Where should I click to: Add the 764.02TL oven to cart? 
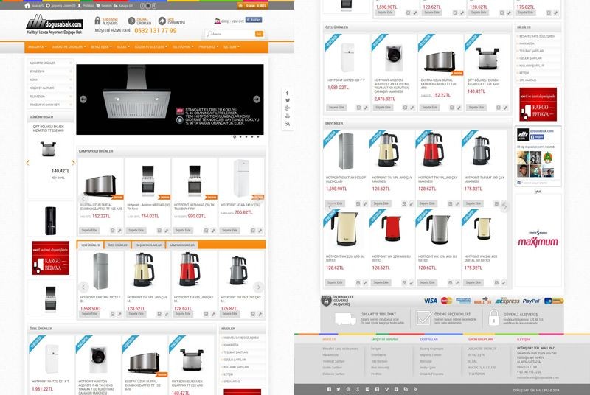click(136, 231)
